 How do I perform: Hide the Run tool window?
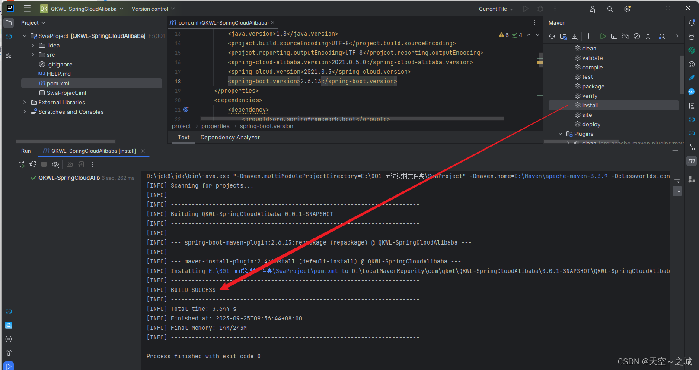[x=675, y=151]
